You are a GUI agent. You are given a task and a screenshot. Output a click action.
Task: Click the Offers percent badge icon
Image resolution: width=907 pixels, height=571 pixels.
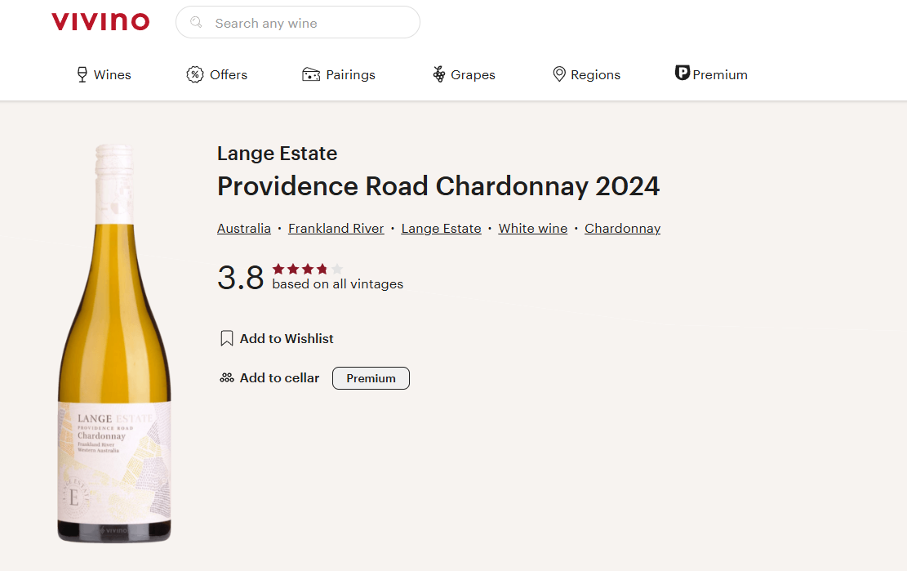[x=194, y=75]
